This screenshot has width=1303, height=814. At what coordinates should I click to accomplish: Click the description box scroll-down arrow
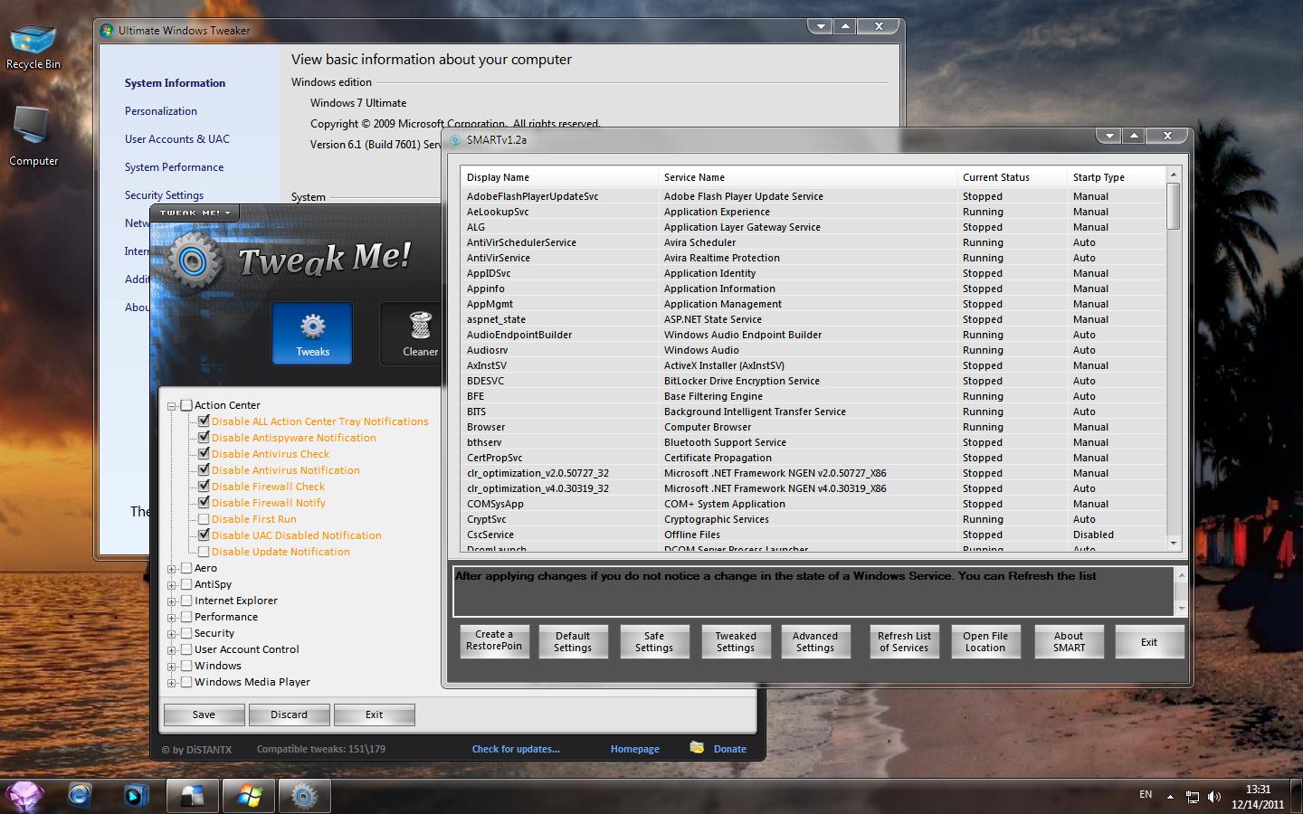pos(1180,610)
